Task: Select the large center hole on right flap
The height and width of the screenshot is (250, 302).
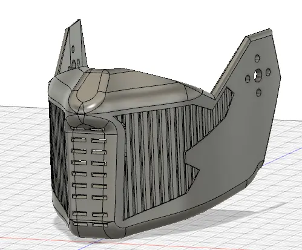Action: [258, 76]
